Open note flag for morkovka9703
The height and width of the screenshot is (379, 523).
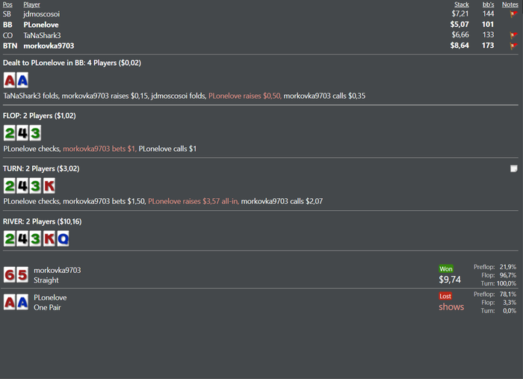pos(513,46)
